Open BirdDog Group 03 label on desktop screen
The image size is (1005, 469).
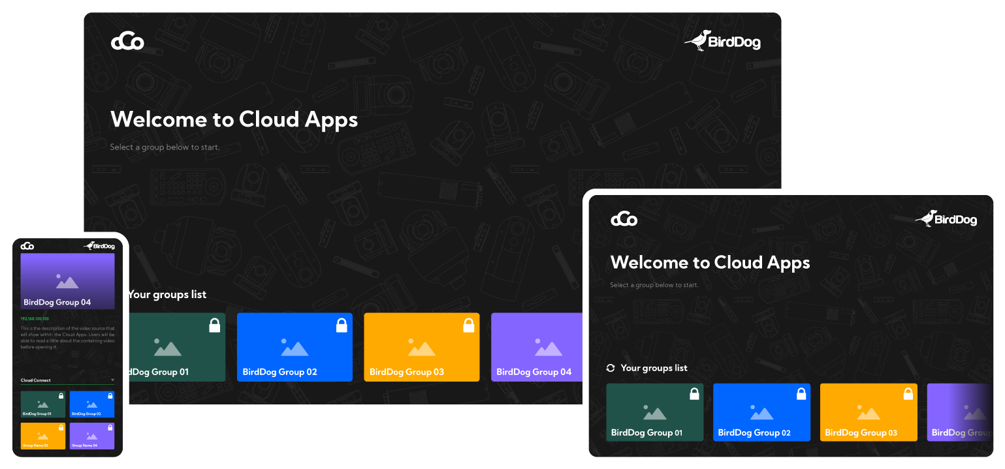(x=407, y=372)
